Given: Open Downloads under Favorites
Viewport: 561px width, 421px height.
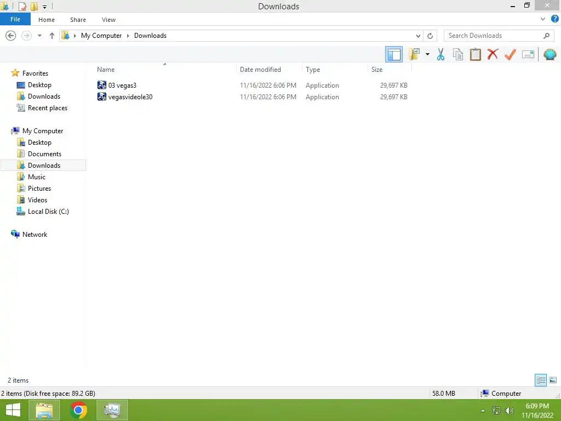Looking at the screenshot, I should click(44, 96).
